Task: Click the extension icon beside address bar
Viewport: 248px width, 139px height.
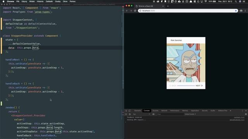Action: pyautogui.click(x=241, y=11)
